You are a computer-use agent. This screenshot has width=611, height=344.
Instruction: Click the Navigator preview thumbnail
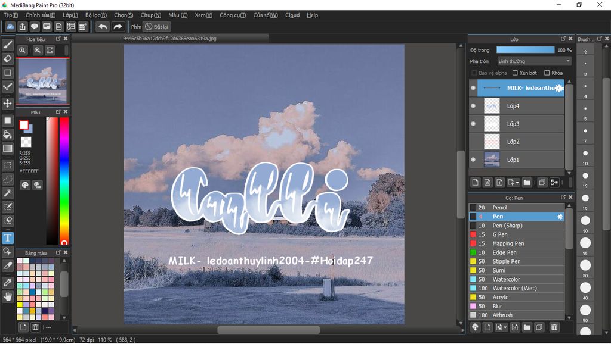[43, 80]
